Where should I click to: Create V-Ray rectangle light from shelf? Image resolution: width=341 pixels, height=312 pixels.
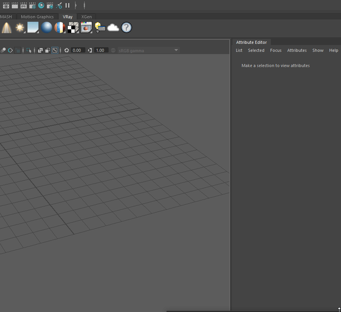33,27
